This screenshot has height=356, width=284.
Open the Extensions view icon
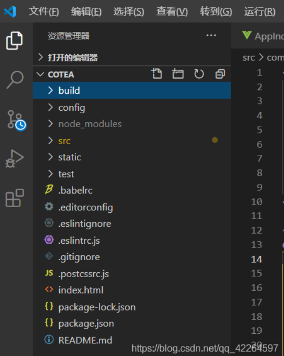pos(14,198)
